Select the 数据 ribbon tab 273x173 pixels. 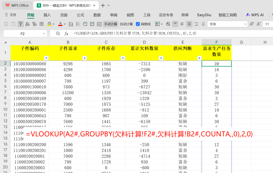point(97,15)
